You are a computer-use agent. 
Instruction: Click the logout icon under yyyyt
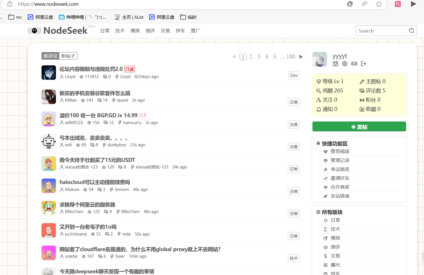(363, 64)
